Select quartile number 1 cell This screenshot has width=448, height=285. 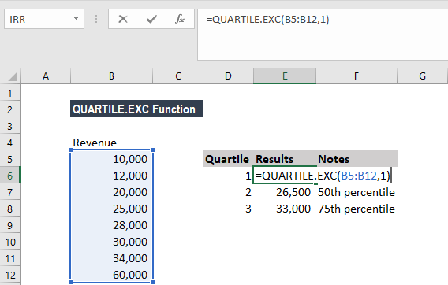pos(228,176)
